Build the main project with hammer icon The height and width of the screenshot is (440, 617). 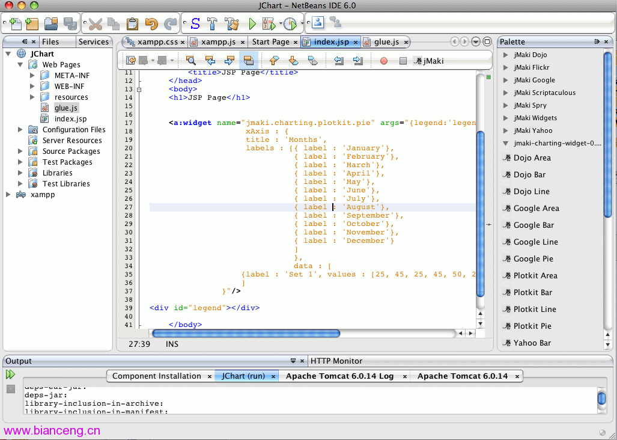213,23
